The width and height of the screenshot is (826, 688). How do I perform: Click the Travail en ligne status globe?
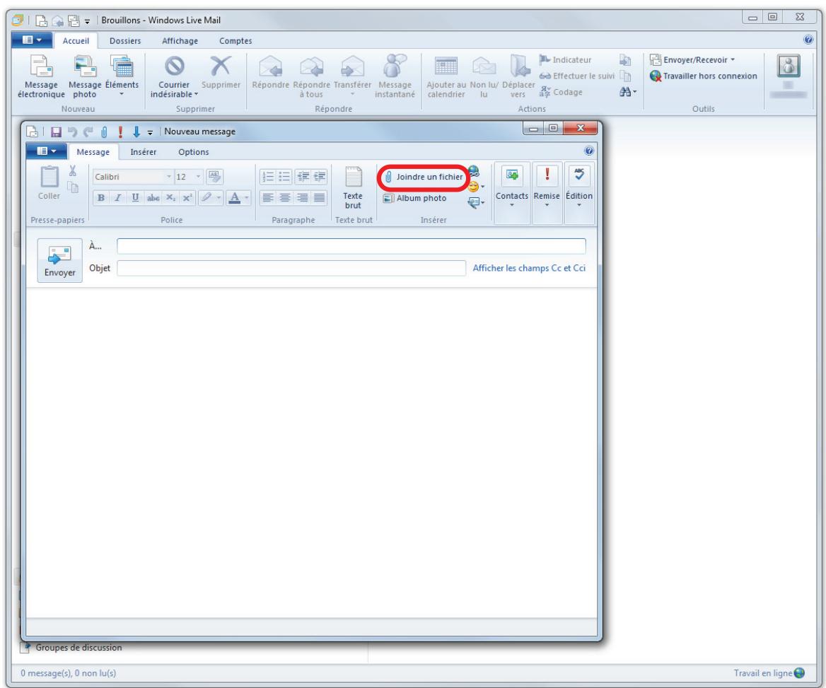click(x=799, y=673)
